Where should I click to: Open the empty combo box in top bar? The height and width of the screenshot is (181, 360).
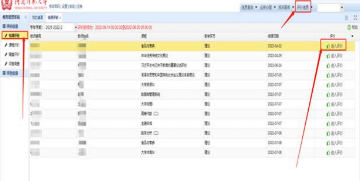(x=342, y=7)
